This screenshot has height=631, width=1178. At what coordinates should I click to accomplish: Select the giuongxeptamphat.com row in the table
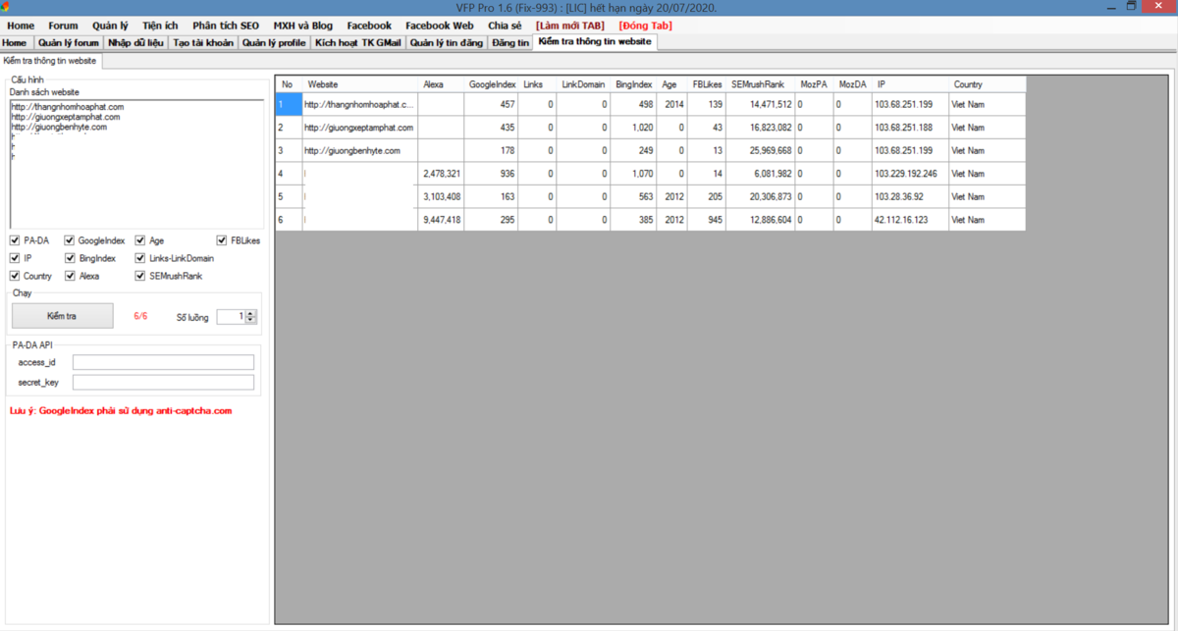(x=358, y=128)
